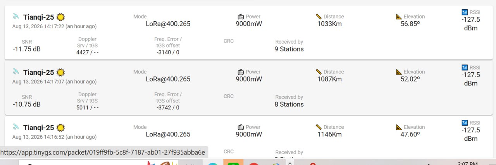Click Doppler value 4427 / - -
Image resolution: width=496 pixels, height=165 pixels.
tap(87, 53)
